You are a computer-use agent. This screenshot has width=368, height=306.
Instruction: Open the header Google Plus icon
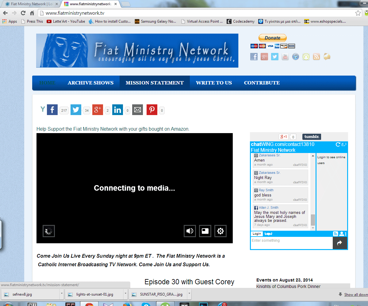[x=264, y=57]
